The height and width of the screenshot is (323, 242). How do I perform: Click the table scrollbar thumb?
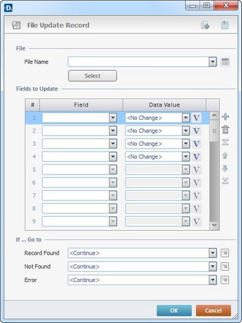click(x=214, y=131)
